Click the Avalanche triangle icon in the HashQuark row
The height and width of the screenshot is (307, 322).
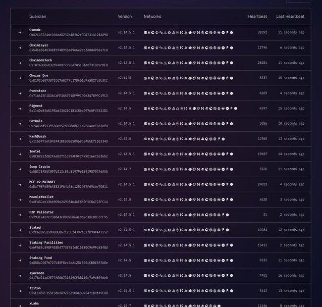pos(165,139)
